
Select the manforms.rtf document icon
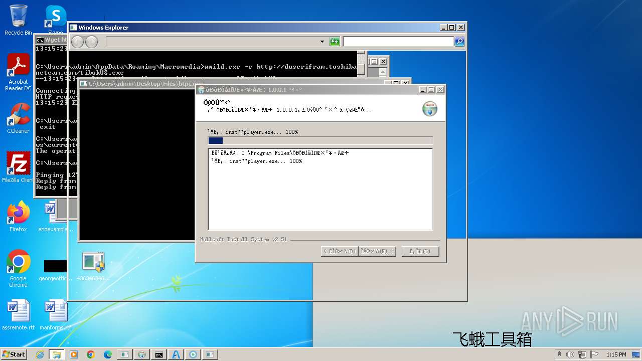pos(55,315)
